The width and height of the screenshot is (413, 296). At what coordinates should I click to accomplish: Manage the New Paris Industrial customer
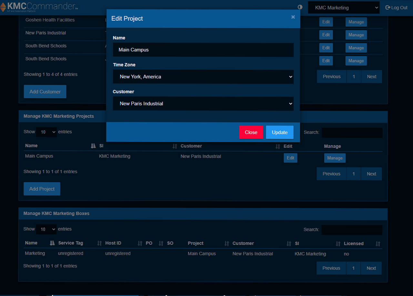coord(356,35)
